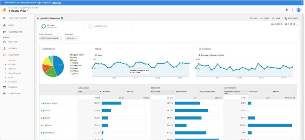Open the date range Jan 1 - Feb 1 picker
Viewport: 305px width, 140px height.
pyautogui.click(x=284, y=24)
